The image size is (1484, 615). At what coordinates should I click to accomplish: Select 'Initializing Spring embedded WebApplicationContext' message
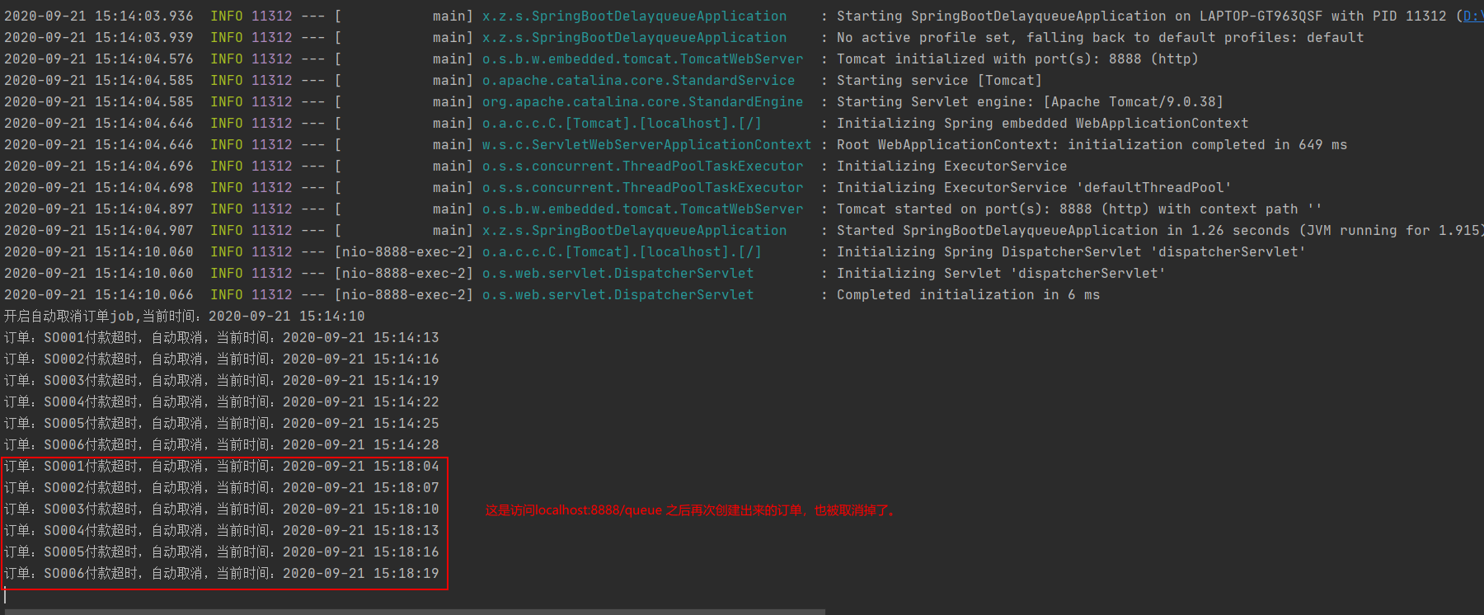[1042, 124]
